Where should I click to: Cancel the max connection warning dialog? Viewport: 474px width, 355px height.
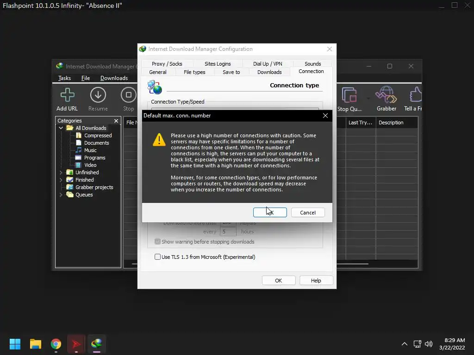click(x=308, y=213)
